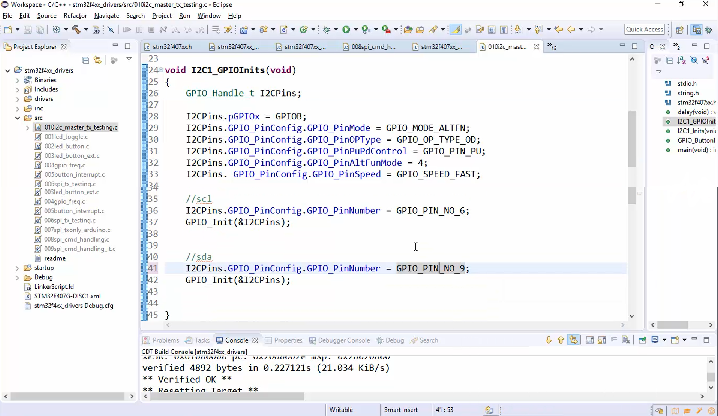Expand the drivers folder
This screenshot has height=416, width=718.
click(x=17, y=99)
